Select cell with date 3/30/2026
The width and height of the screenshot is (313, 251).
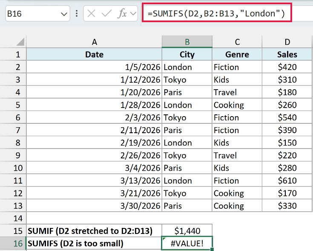tap(94, 206)
